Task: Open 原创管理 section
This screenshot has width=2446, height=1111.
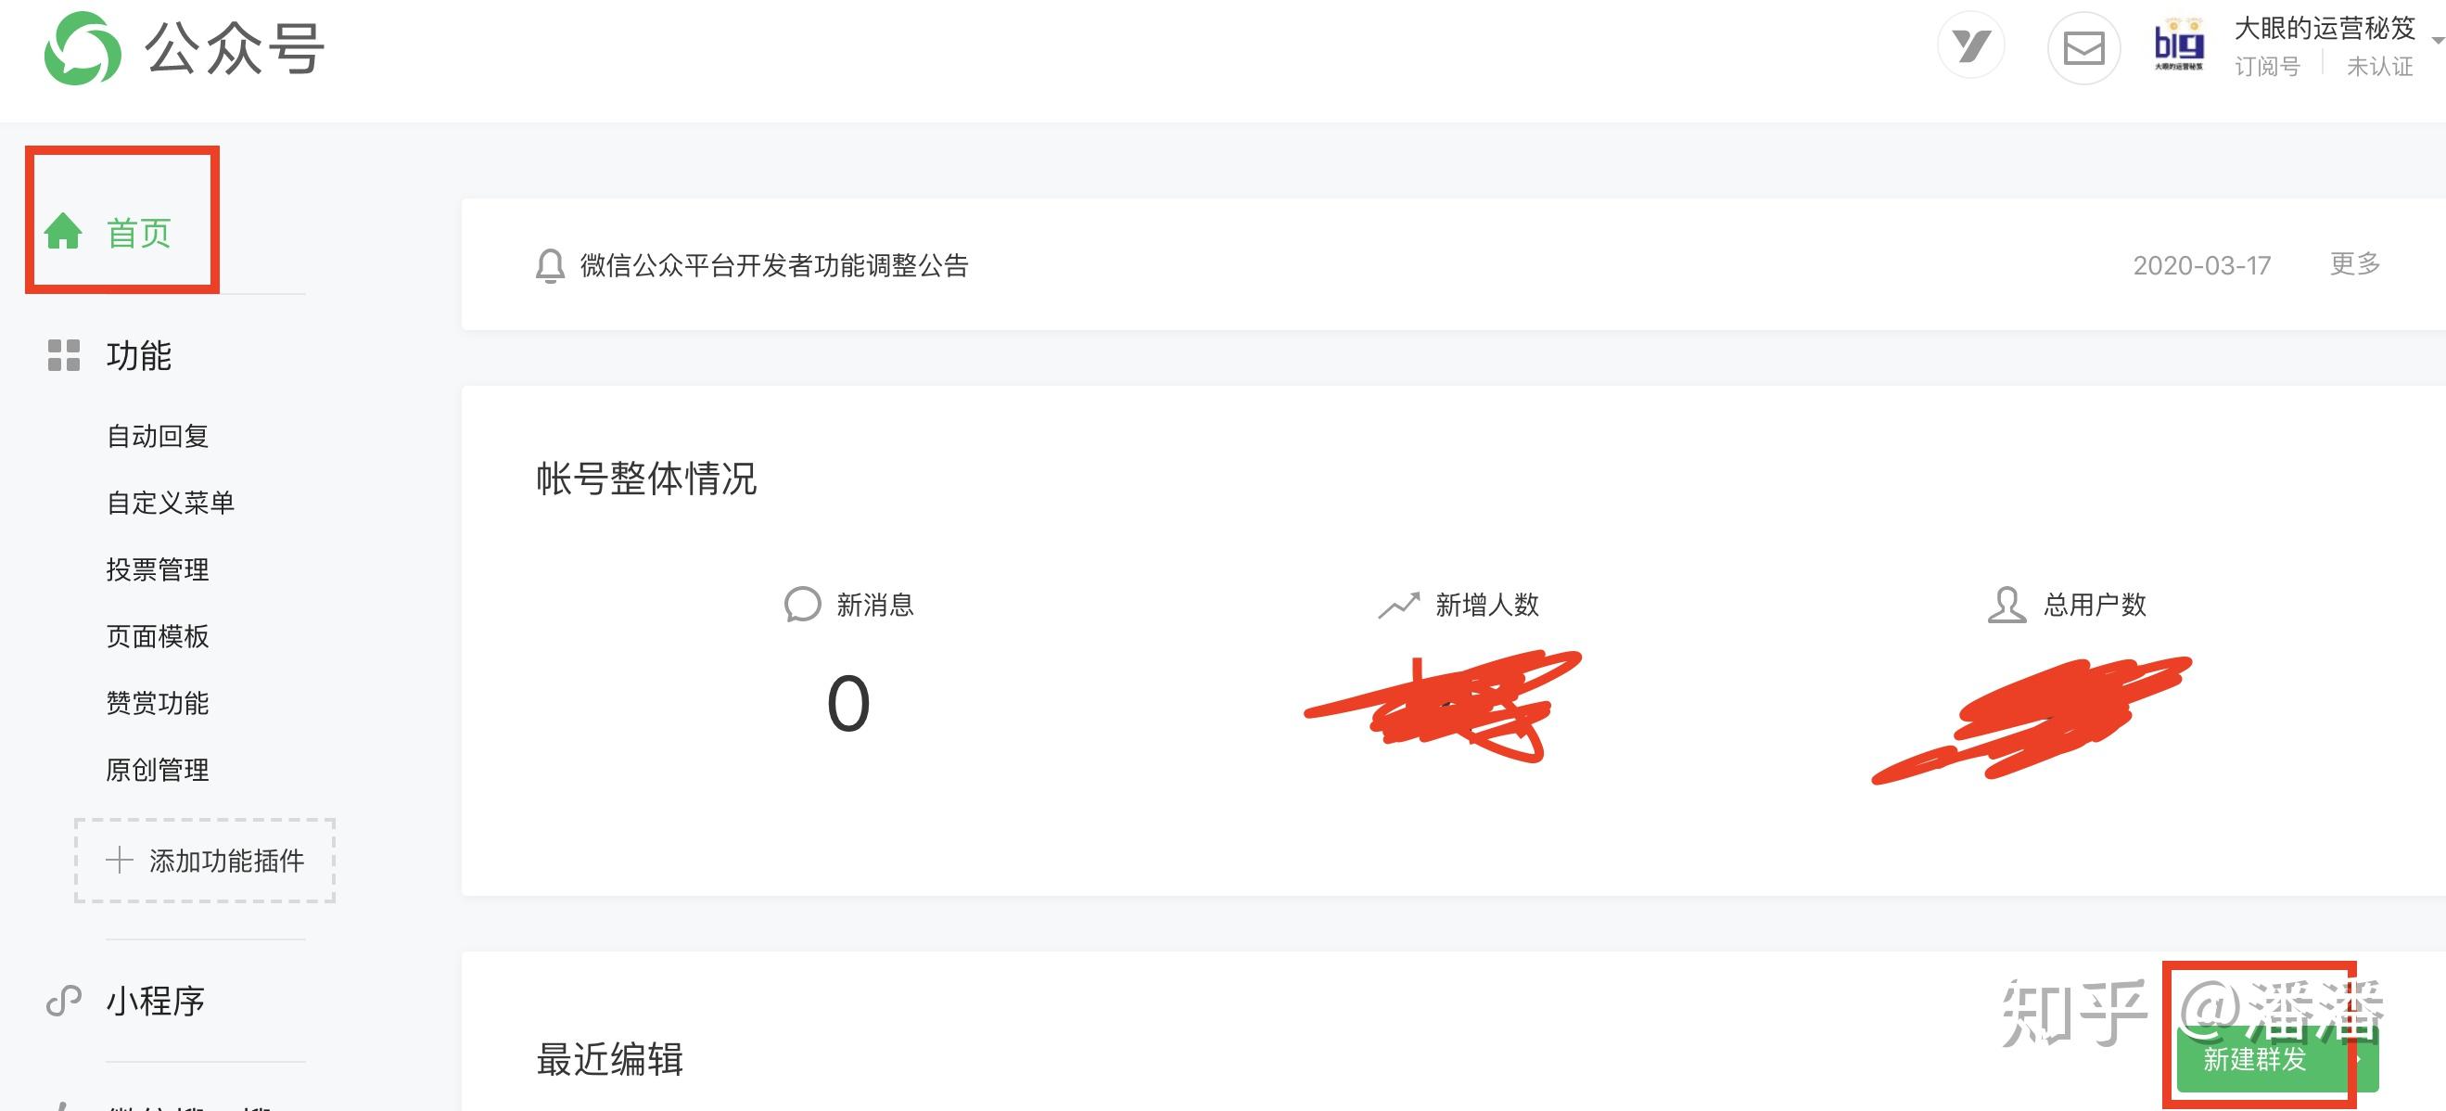Action: [x=158, y=769]
